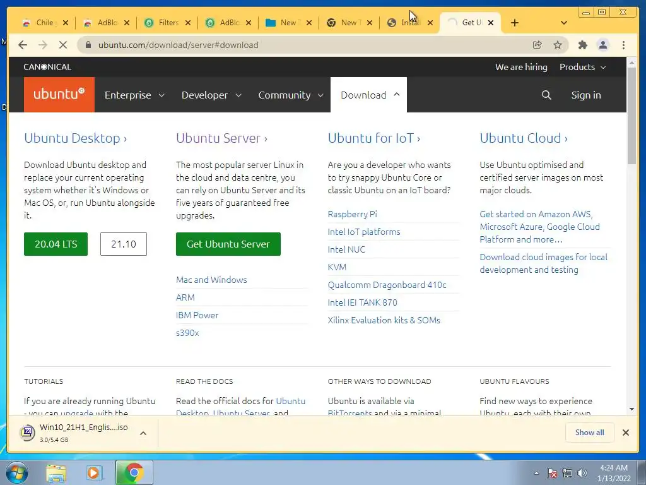Open Qualcomm Dragonboard 410c link
The height and width of the screenshot is (485, 646).
coord(387,285)
